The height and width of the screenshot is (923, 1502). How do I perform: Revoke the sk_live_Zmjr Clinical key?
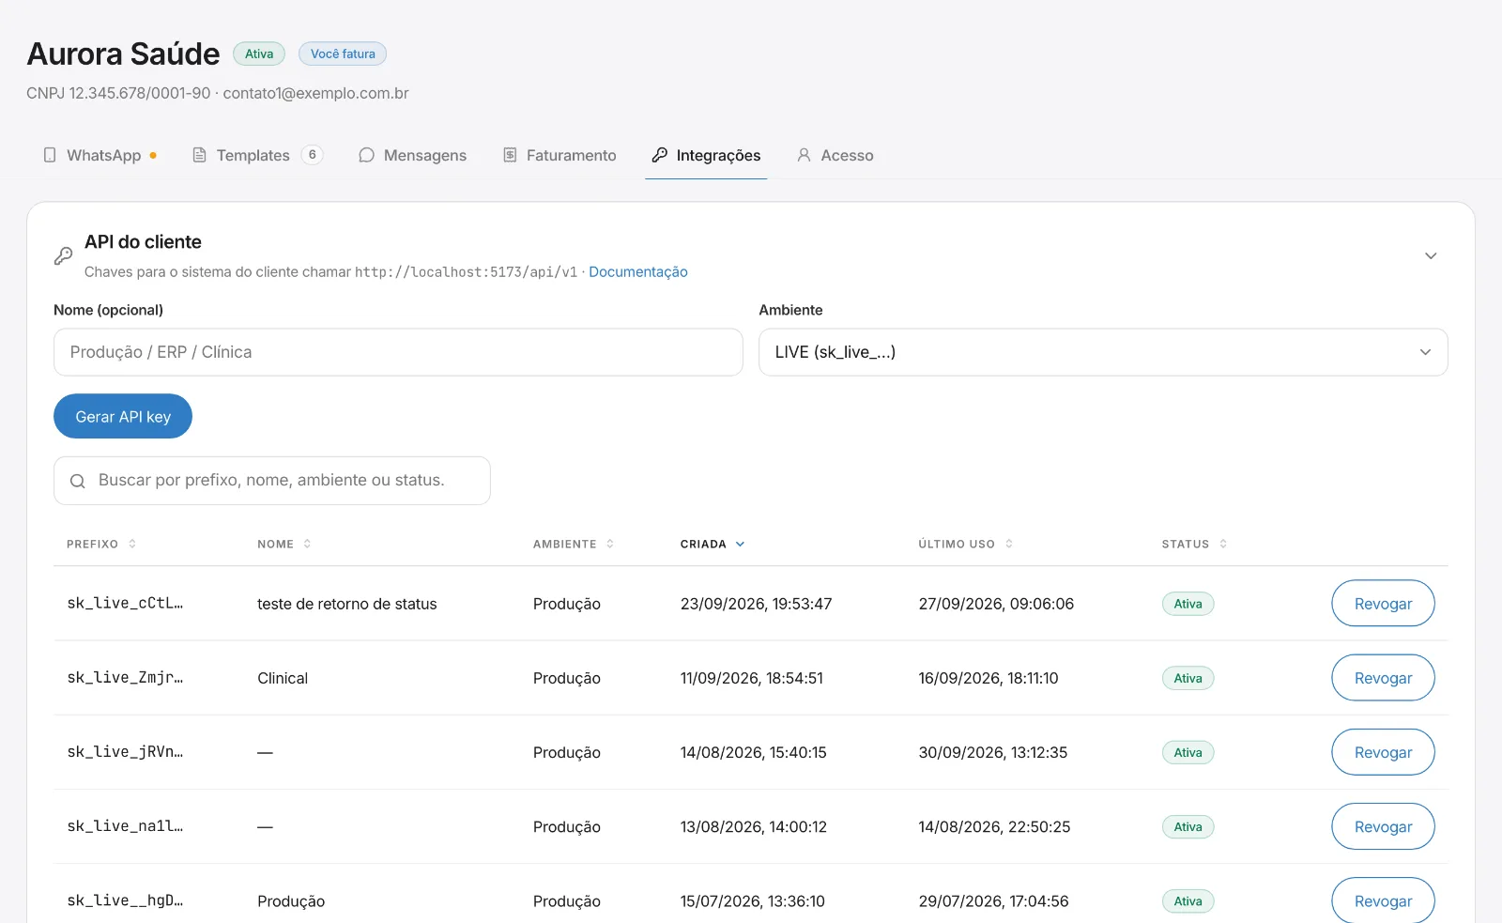pyautogui.click(x=1383, y=677)
